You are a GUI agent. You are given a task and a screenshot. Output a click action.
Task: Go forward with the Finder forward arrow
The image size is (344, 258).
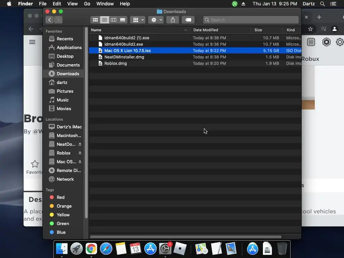58,20
